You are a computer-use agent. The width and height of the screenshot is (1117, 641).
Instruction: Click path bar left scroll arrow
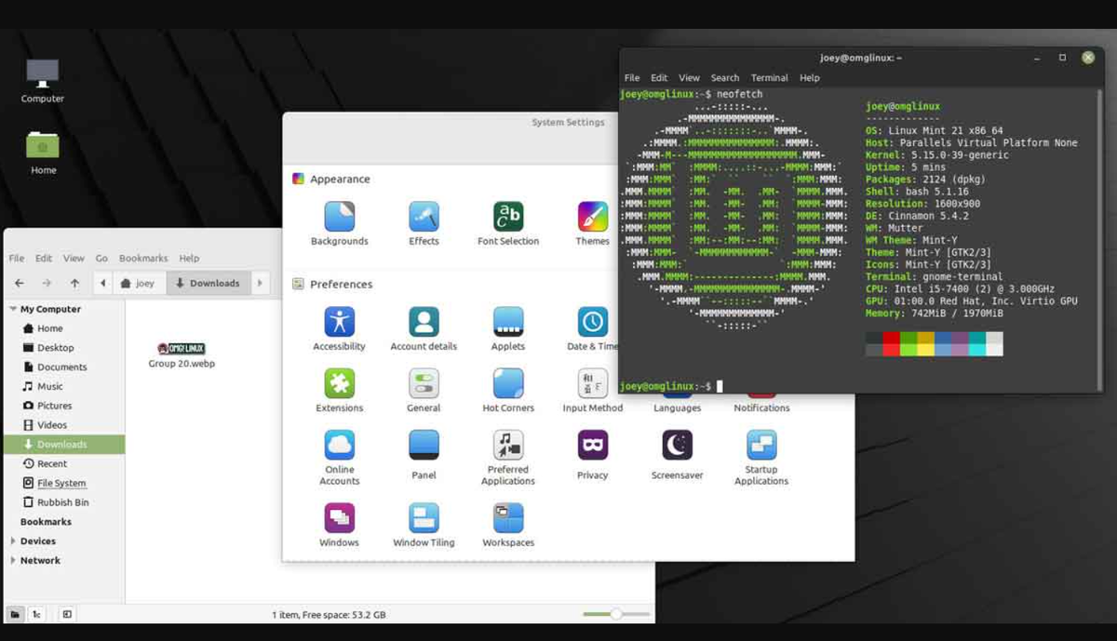pos(103,283)
